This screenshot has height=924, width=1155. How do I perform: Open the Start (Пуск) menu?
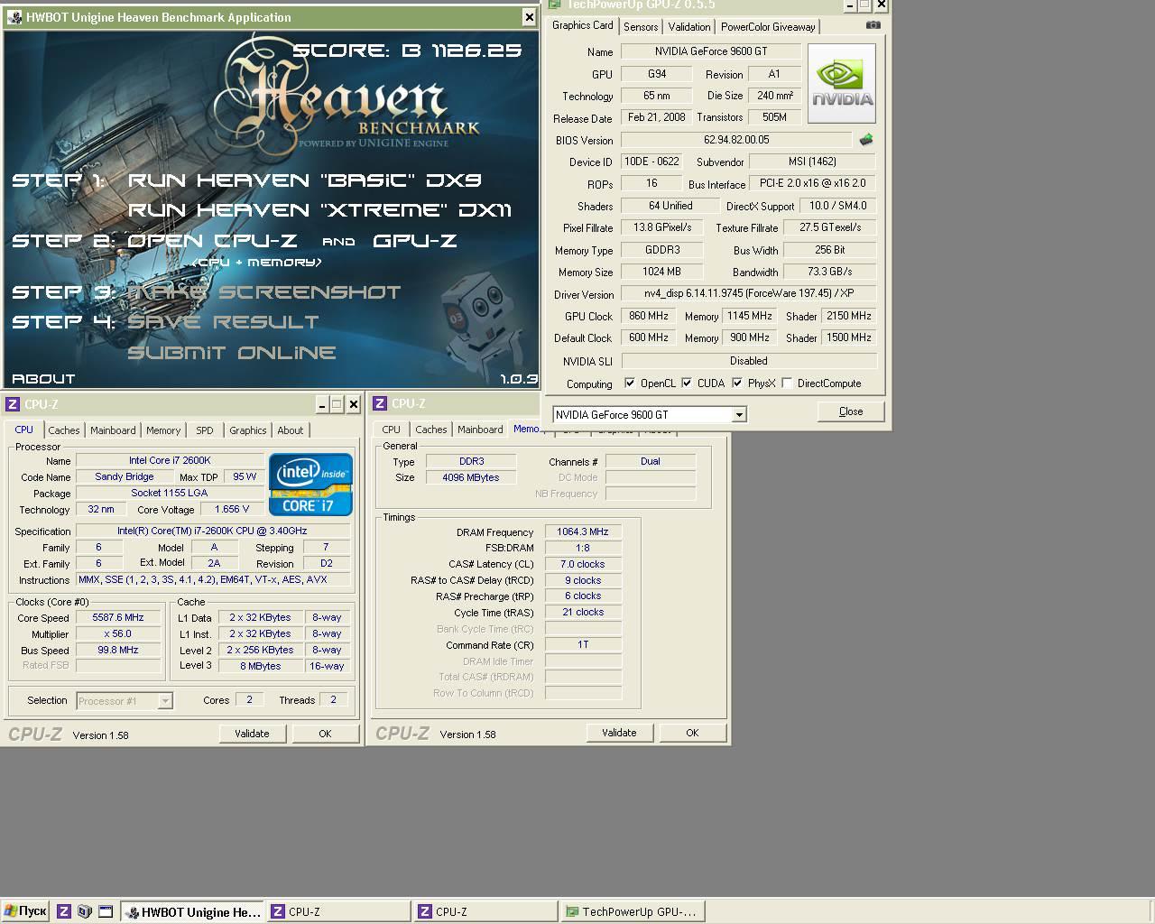pyautogui.click(x=25, y=911)
